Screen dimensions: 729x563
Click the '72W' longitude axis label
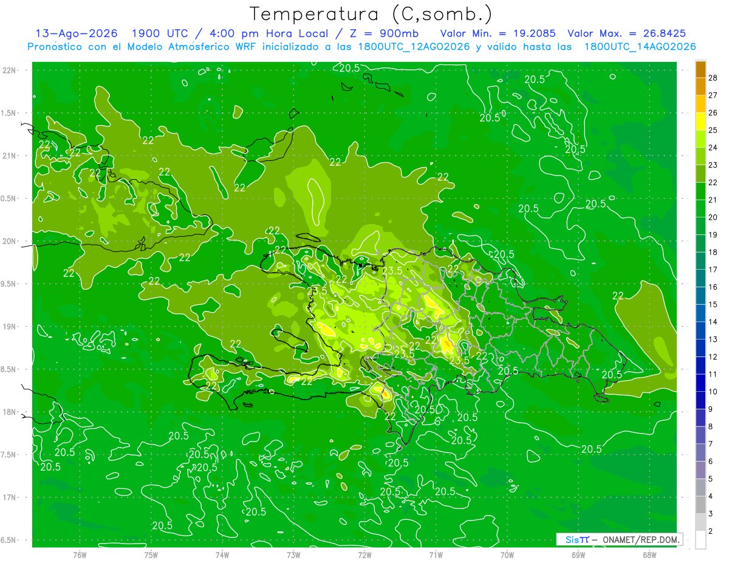tap(364, 555)
